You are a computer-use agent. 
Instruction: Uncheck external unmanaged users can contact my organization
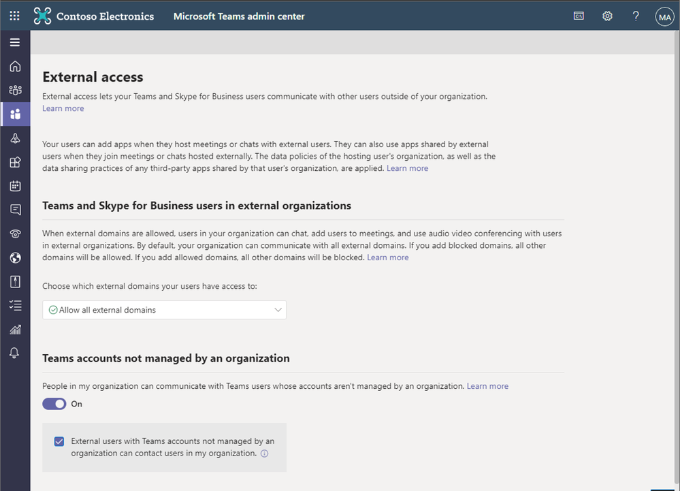59,441
